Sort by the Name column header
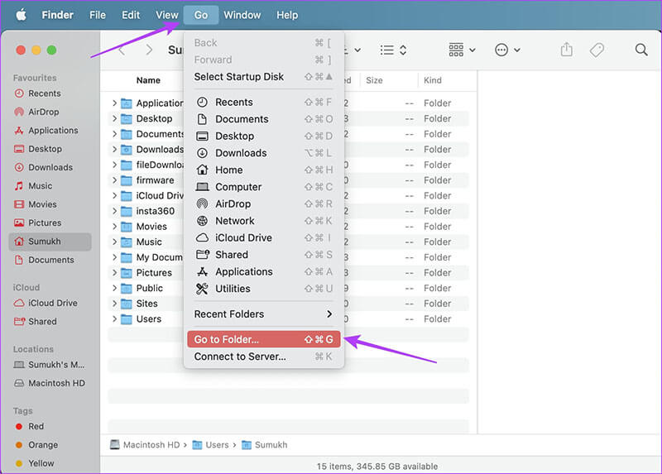This screenshot has height=474, width=662. [148, 80]
